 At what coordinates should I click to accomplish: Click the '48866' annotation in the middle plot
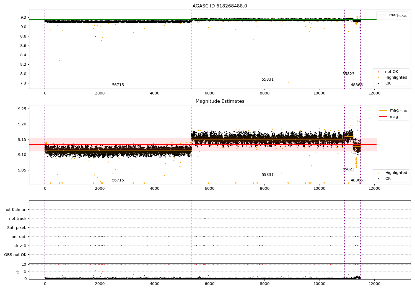pos(357,180)
